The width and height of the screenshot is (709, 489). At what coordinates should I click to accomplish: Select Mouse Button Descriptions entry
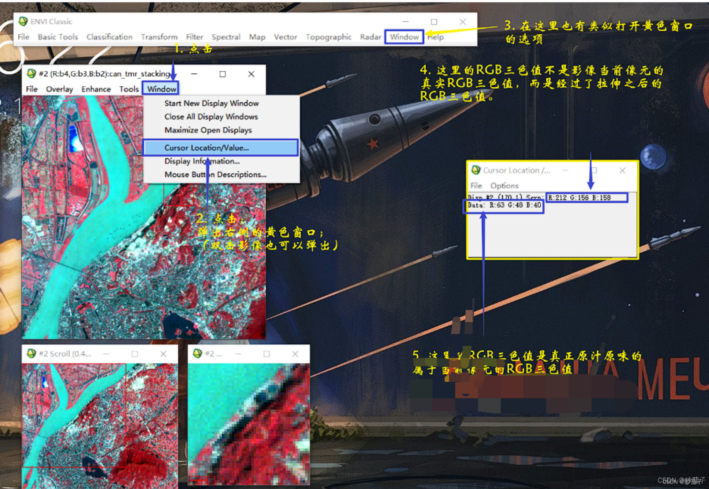(215, 175)
